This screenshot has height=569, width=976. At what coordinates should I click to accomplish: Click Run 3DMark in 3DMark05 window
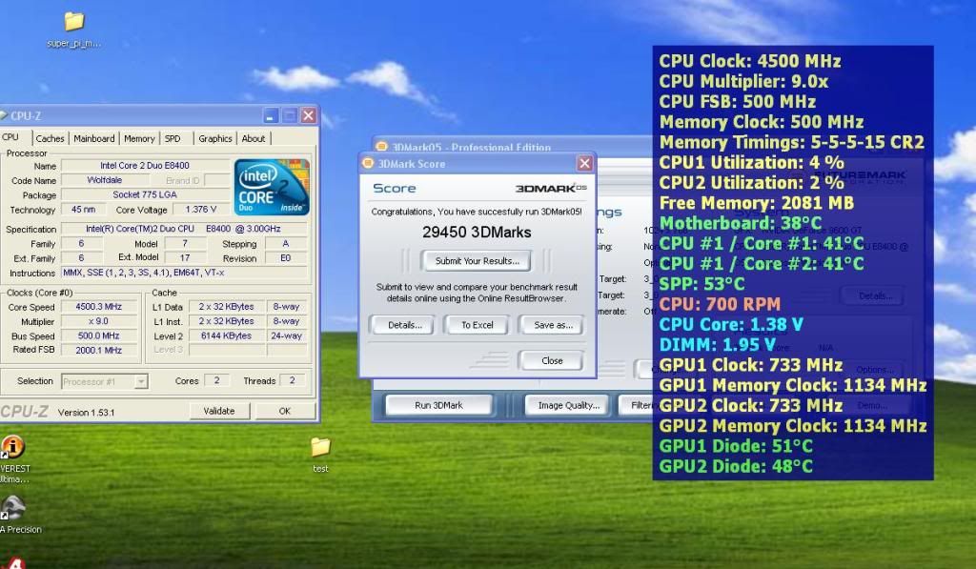(x=438, y=405)
